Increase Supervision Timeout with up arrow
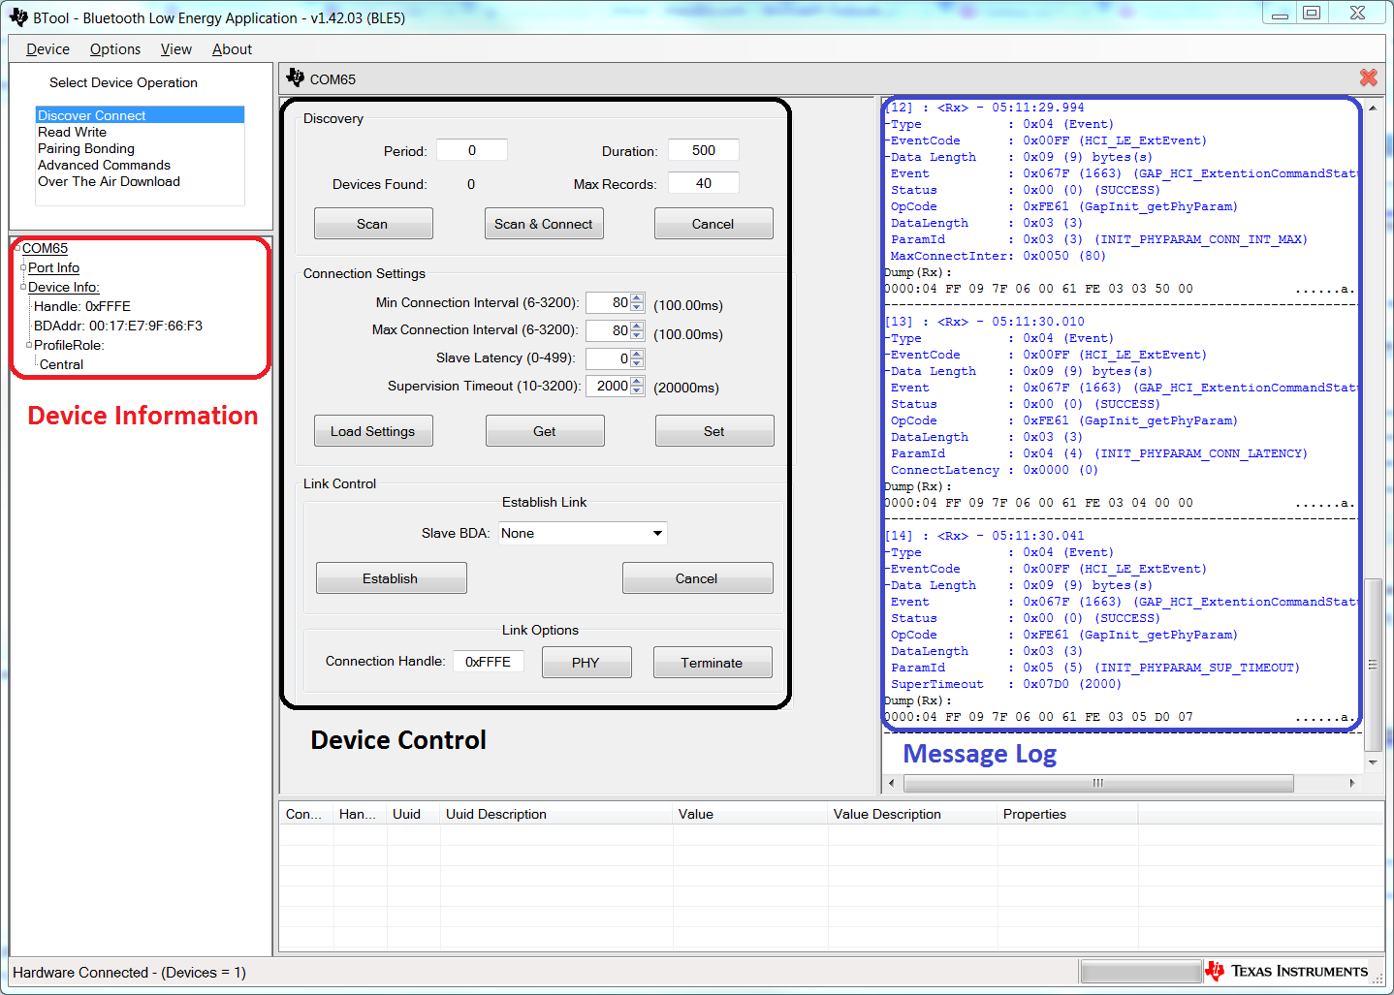 tap(637, 382)
